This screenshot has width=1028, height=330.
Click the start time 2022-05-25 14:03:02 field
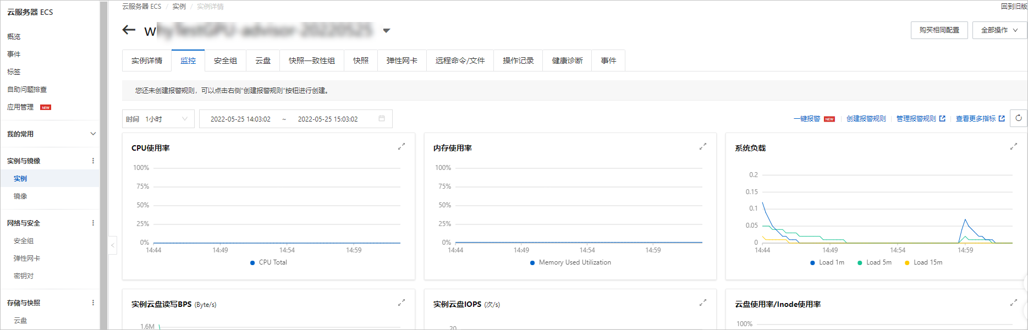pos(240,119)
